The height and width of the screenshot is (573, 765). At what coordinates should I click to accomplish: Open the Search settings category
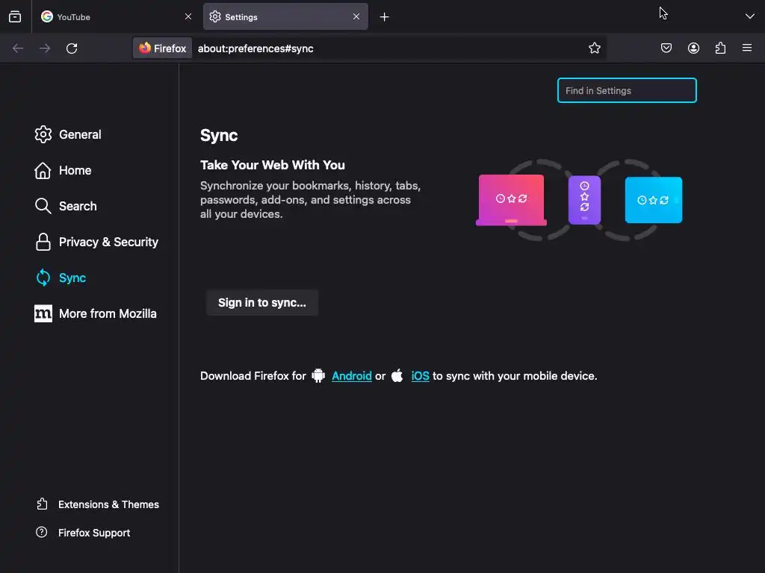tap(66, 206)
